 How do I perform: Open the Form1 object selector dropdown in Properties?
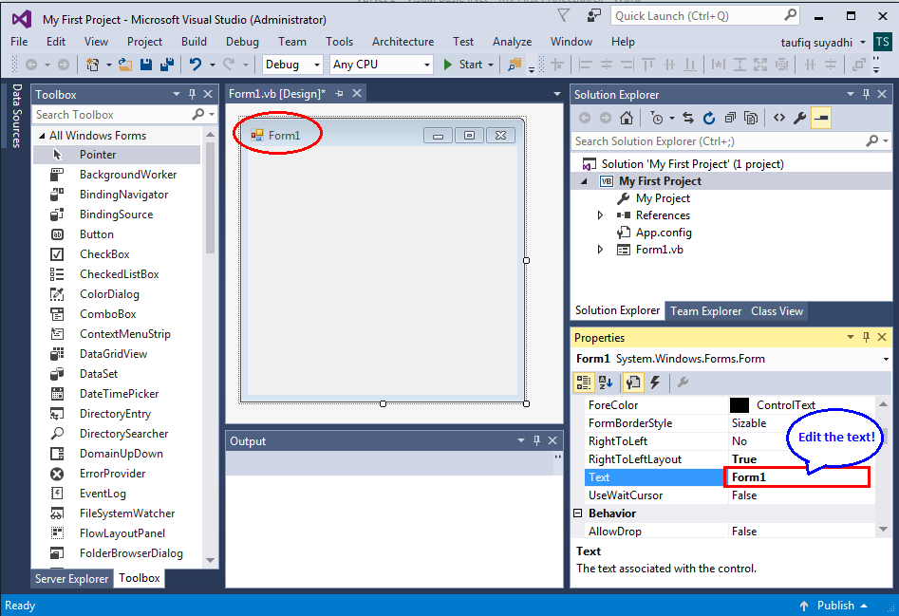[x=886, y=360]
